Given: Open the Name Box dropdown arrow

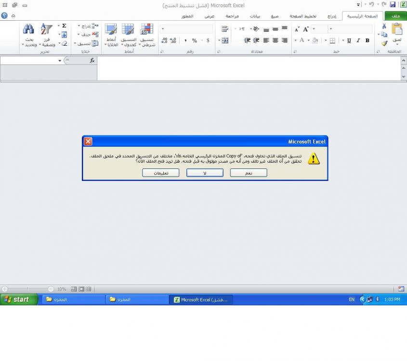Looking at the screenshot, I should tap(60, 61).
